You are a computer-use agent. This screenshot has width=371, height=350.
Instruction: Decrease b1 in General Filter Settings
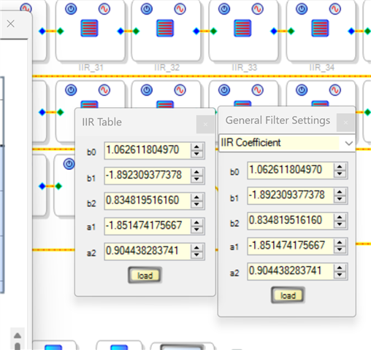(x=340, y=199)
